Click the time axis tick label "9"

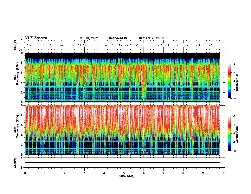203,173
